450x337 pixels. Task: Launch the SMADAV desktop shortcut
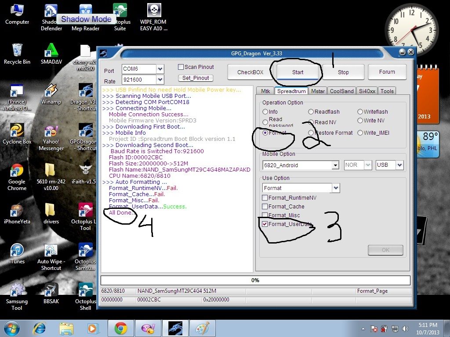point(51,54)
